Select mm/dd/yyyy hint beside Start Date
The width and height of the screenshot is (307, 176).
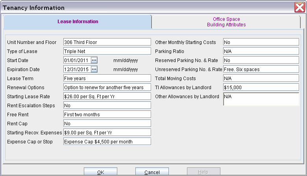[x=126, y=60]
